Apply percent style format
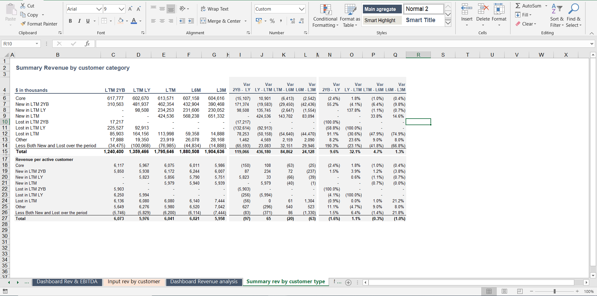This screenshot has width=597, height=296. click(x=272, y=21)
